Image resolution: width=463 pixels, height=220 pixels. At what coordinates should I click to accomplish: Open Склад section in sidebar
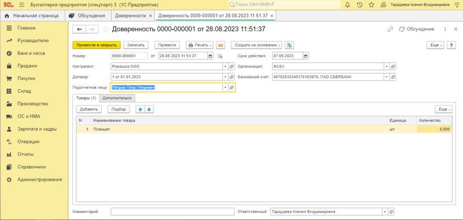tap(24, 91)
